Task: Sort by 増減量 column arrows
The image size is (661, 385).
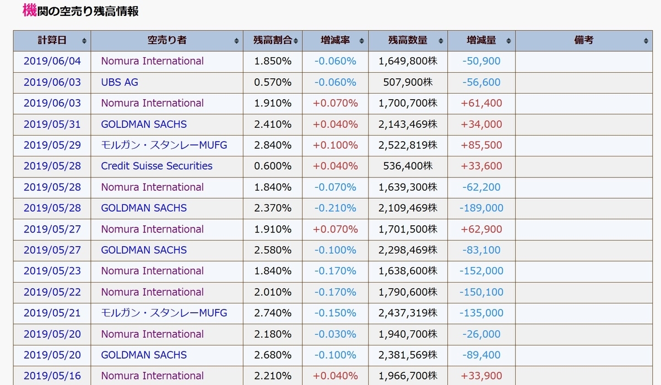Action: pos(508,41)
